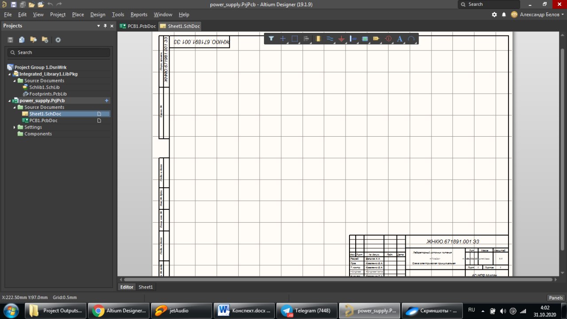
Task: Click the Projects panel Search field
Action: 58,52
